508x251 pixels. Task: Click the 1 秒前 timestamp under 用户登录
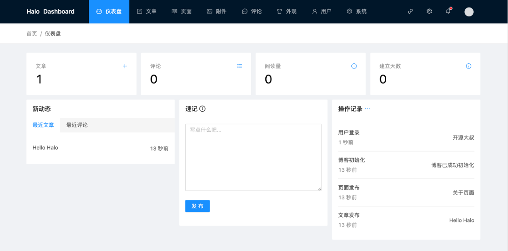tap(346, 143)
